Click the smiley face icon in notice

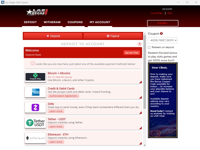tap(33, 63)
